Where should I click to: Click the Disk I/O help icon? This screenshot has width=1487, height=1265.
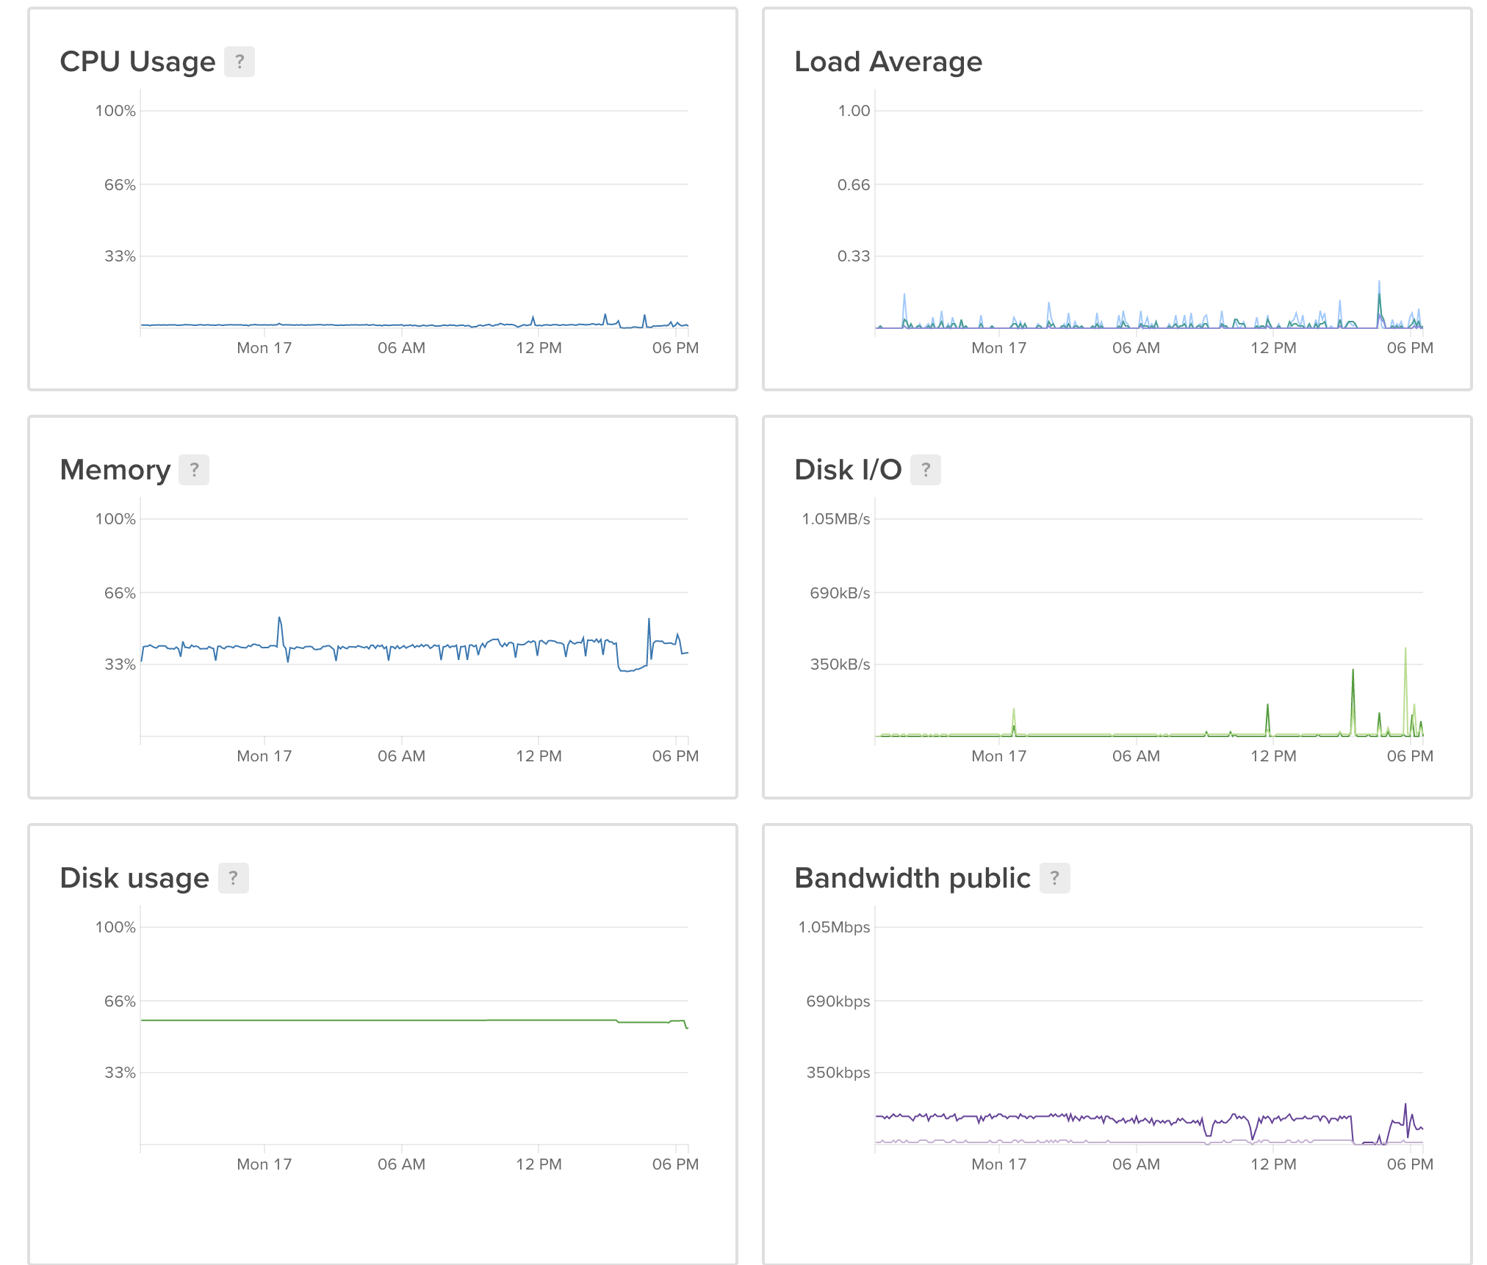[925, 470]
